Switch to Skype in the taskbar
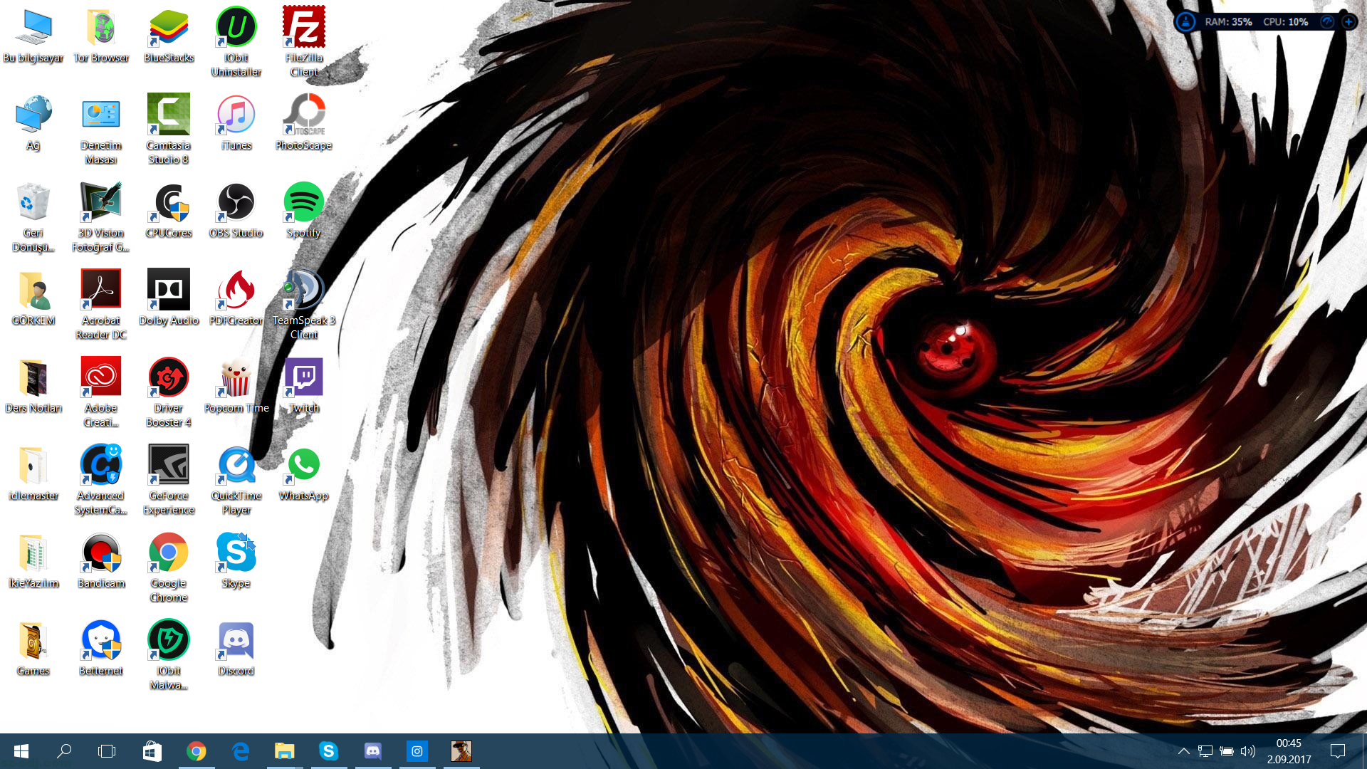Screen dimensions: 1367x769 coord(329,751)
